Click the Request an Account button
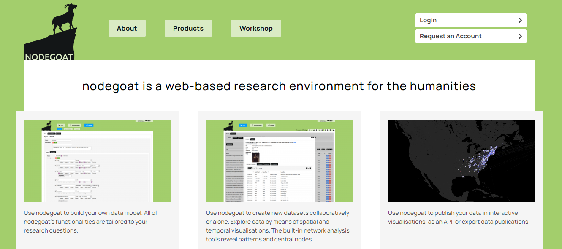 point(471,36)
